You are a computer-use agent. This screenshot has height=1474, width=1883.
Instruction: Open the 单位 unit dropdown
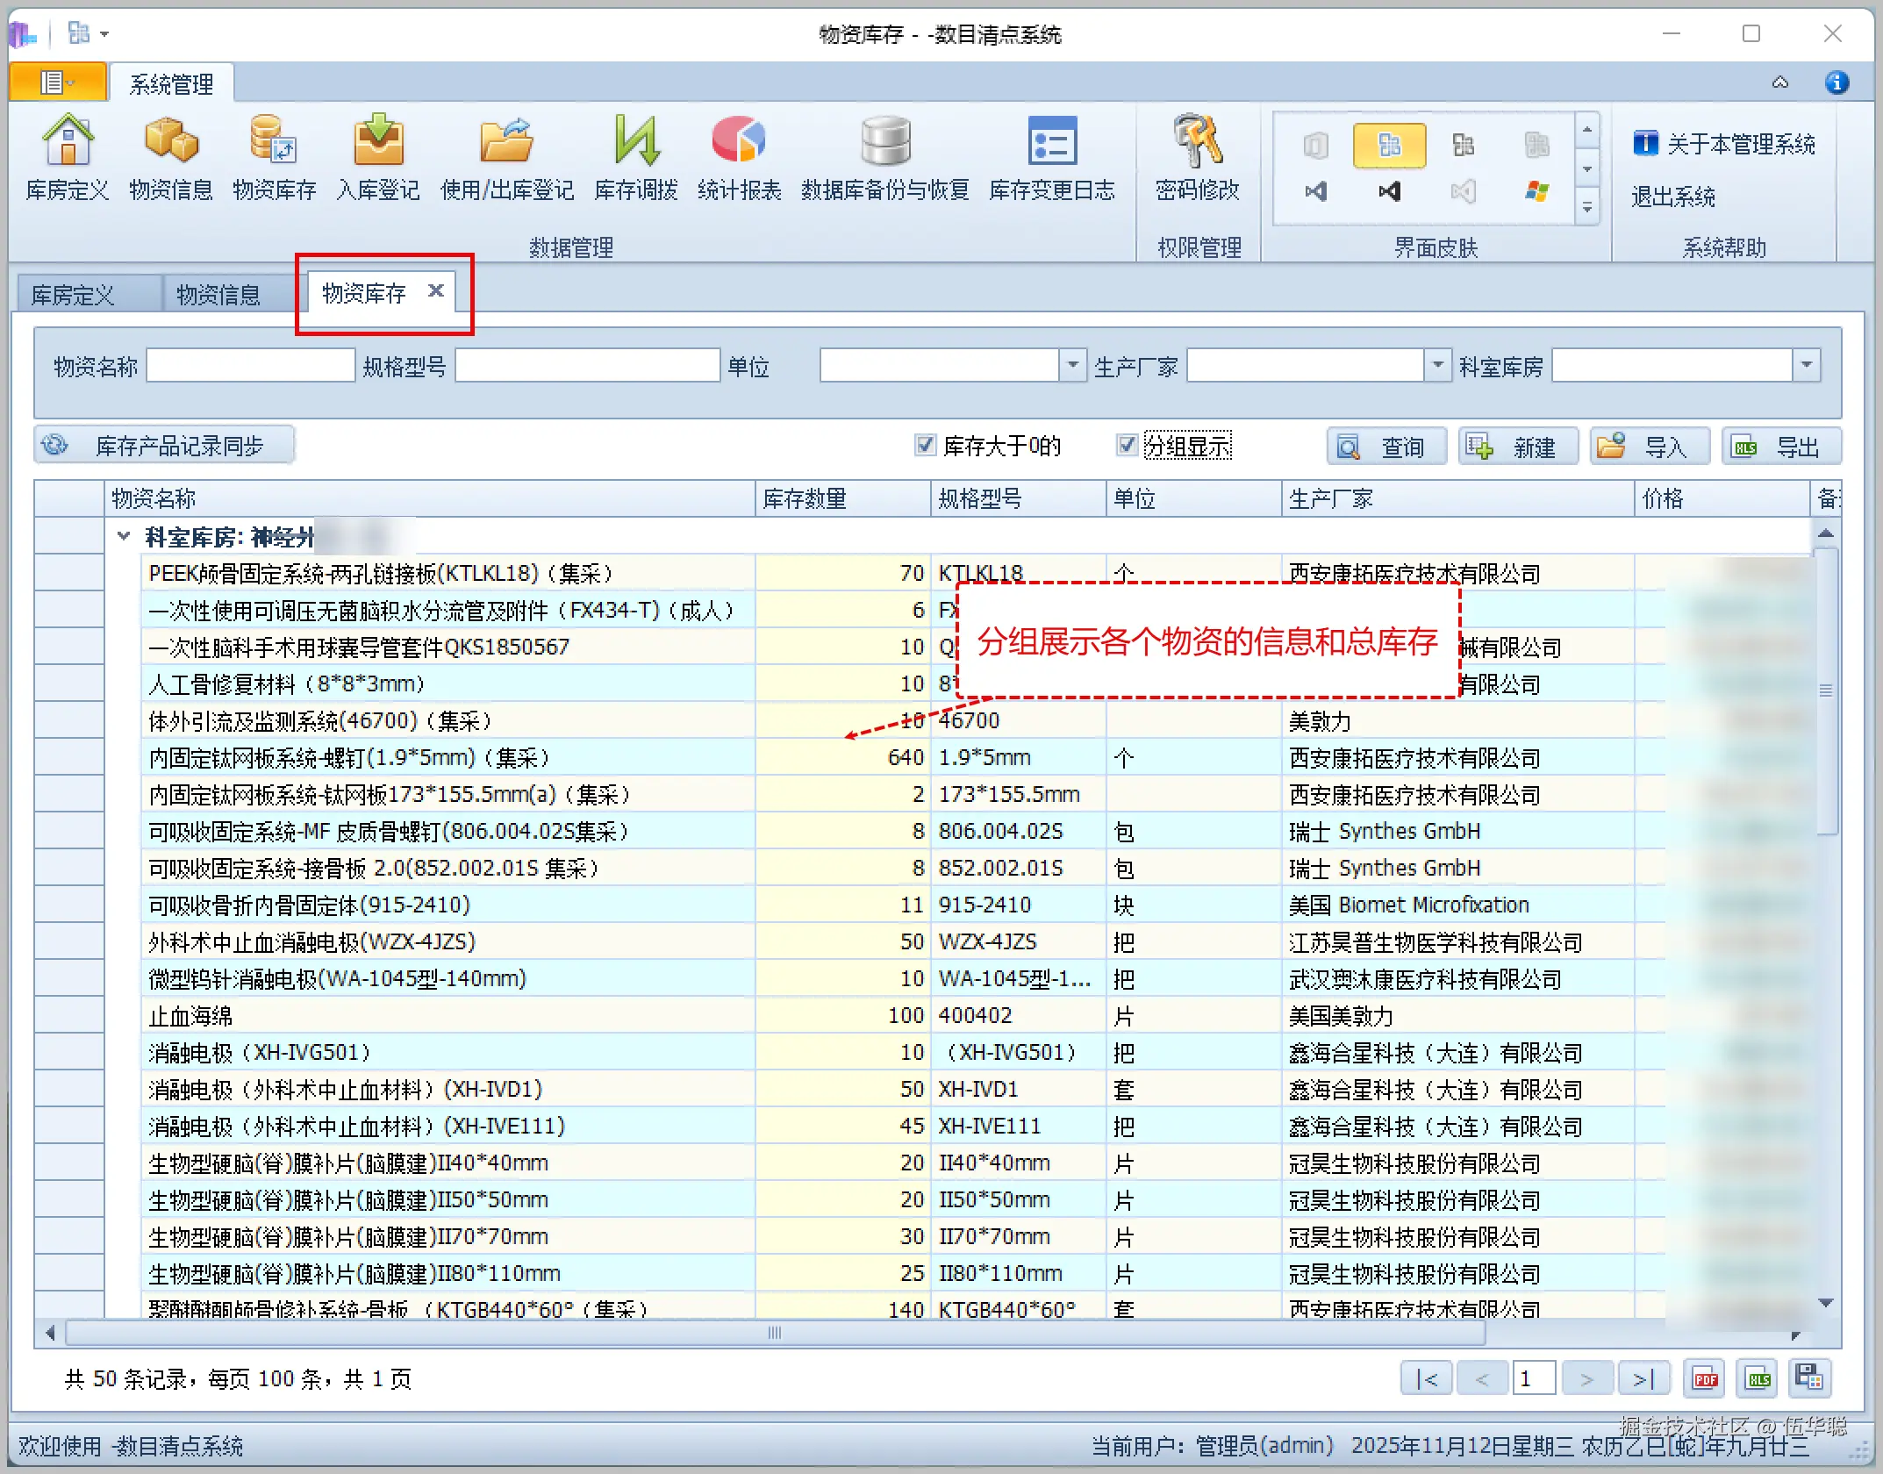pyautogui.click(x=1072, y=365)
